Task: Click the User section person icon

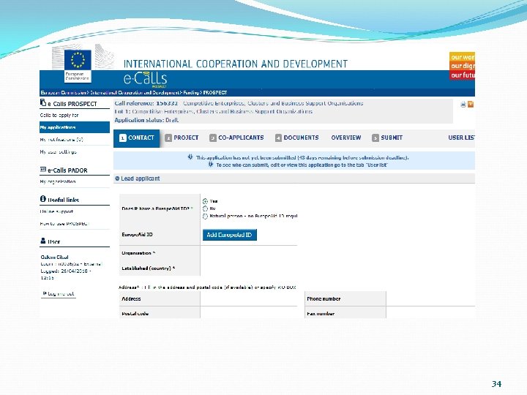Action: (x=43, y=241)
